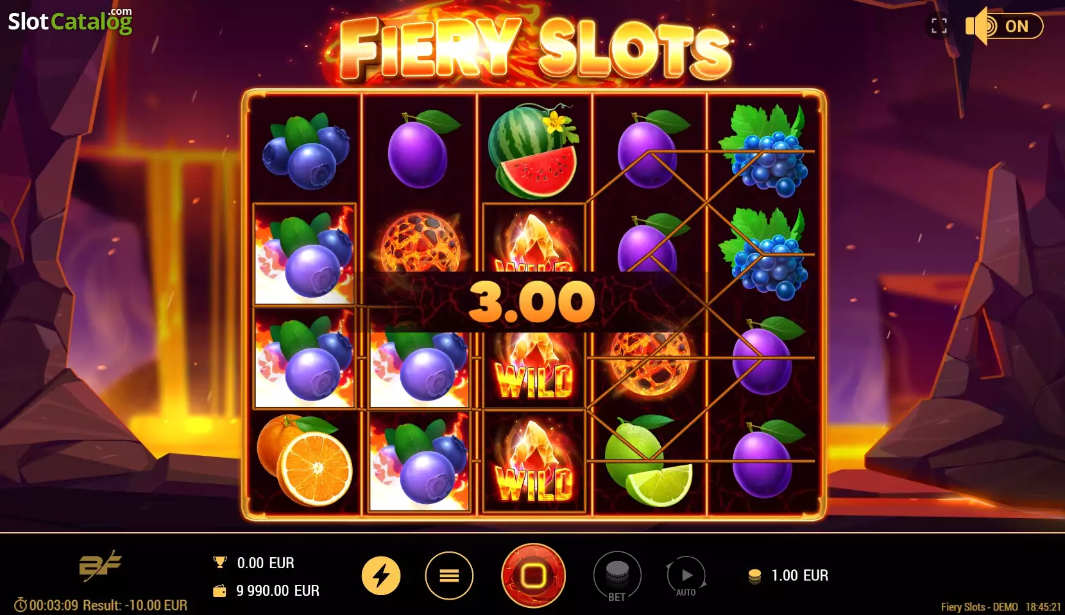Image resolution: width=1065 pixels, height=615 pixels.
Task: Click the wallet balance icon
Action: pyautogui.click(x=219, y=591)
